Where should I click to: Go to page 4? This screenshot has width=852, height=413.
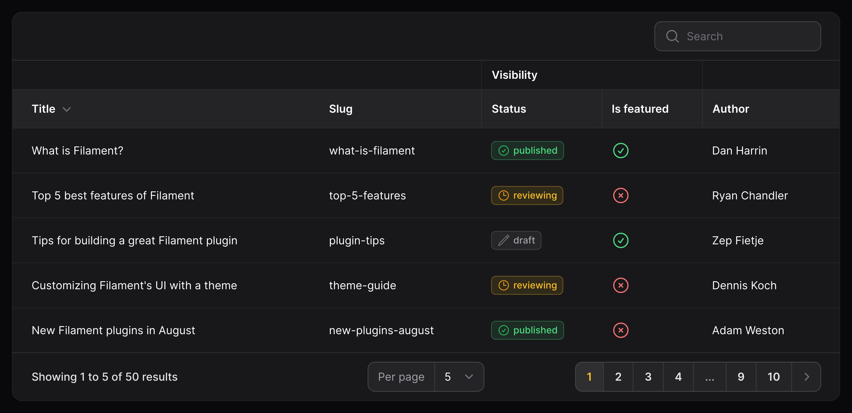click(678, 377)
